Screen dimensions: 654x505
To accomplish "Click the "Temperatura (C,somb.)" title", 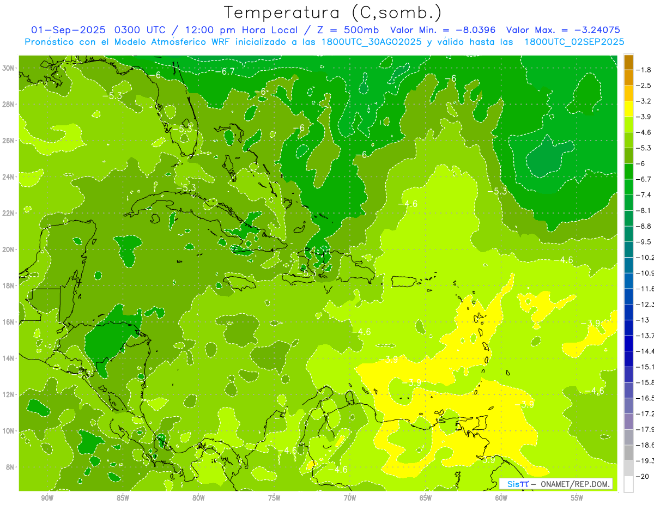I will [x=333, y=13].
